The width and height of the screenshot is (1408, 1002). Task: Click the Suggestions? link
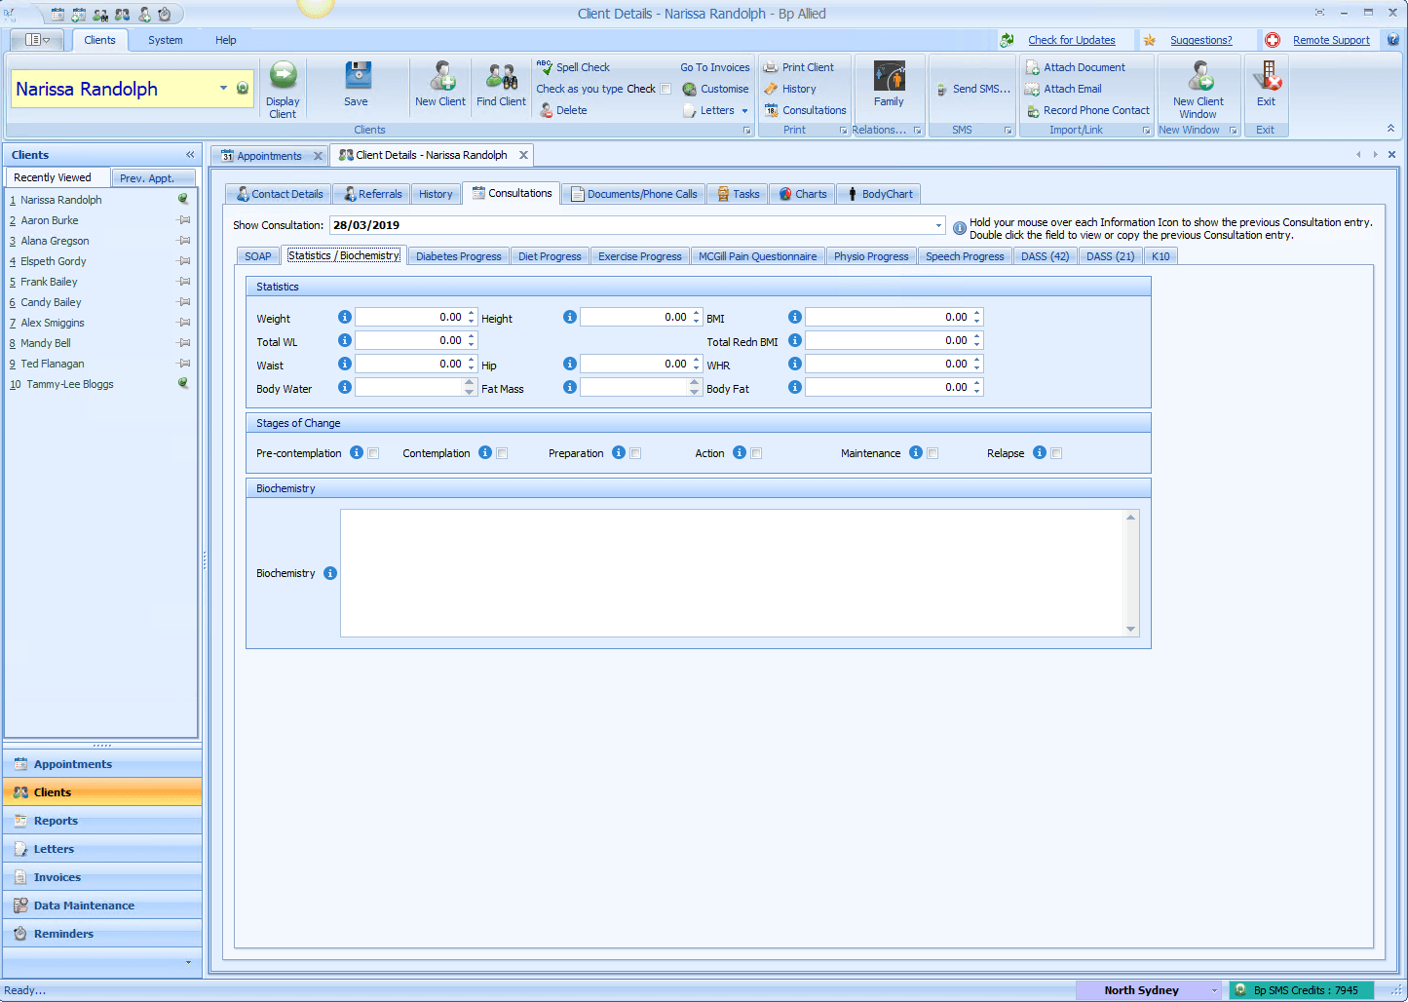(1201, 40)
